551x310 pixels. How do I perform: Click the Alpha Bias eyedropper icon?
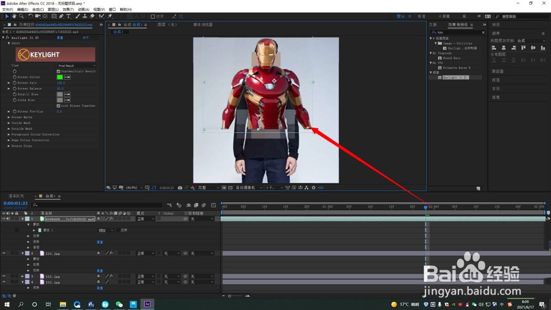67,100
